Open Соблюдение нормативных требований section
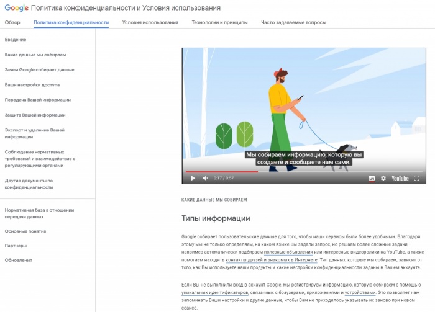435x312 pixels. pos(40,159)
